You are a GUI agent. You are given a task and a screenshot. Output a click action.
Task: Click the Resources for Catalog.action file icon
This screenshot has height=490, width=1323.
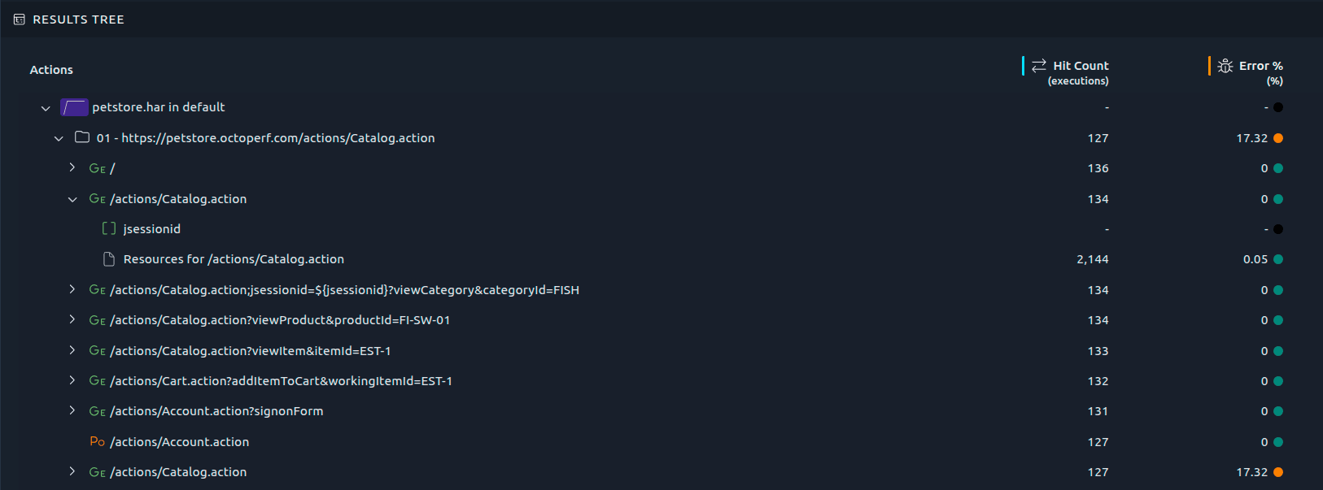pos(109,259)
